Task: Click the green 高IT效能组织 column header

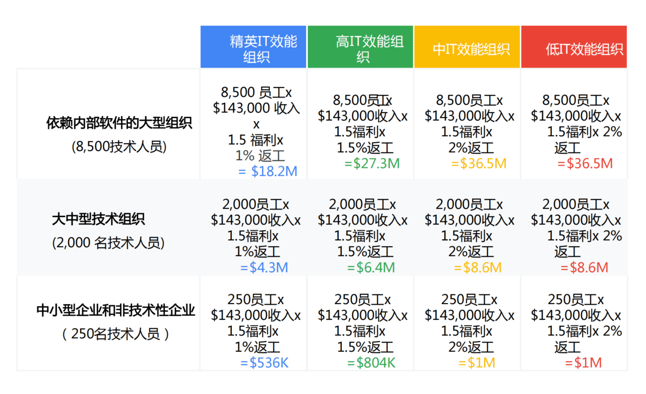Action: point(360,47)
